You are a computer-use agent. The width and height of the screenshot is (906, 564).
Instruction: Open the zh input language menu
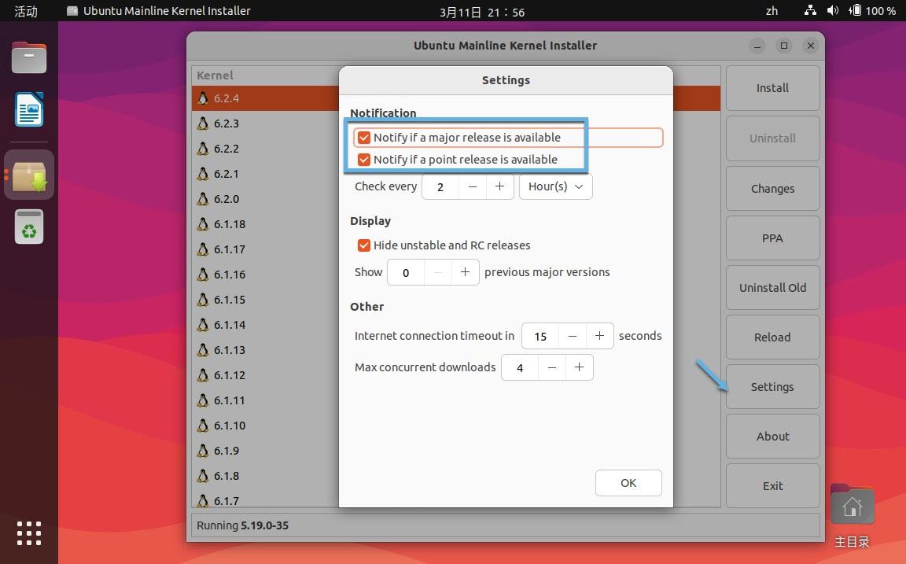coord(772,11)
